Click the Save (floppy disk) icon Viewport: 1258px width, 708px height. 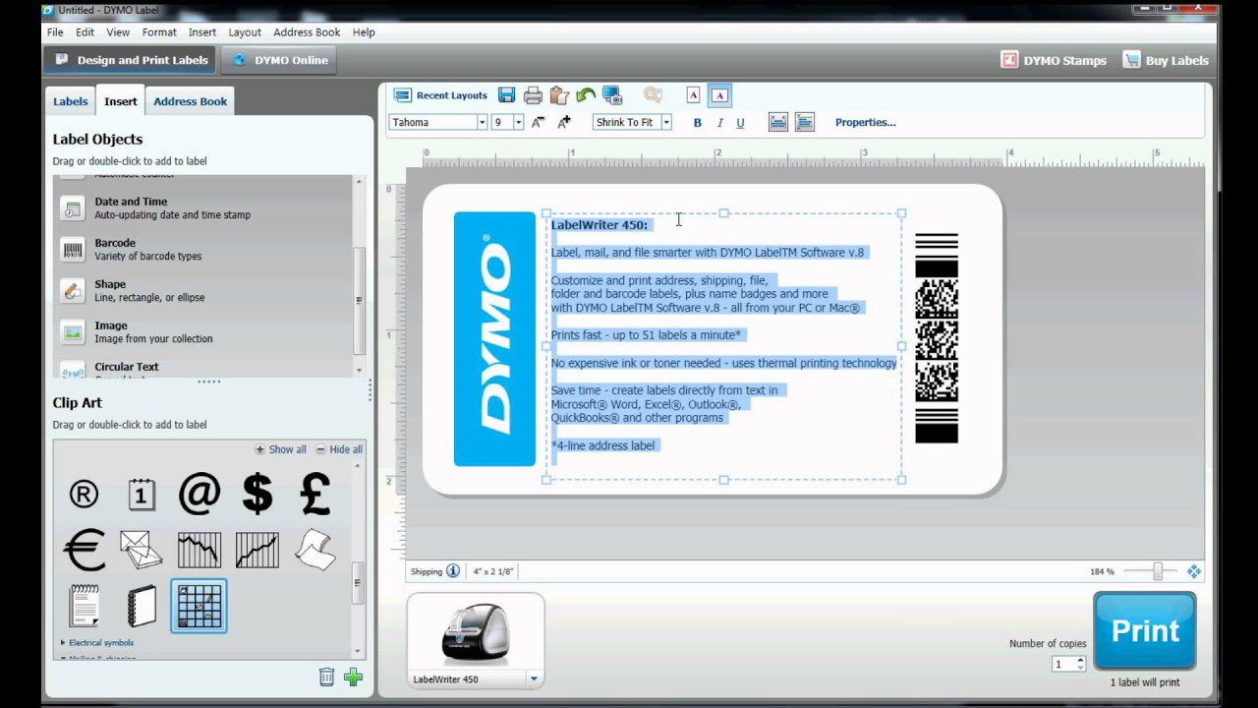pos(506,95)
